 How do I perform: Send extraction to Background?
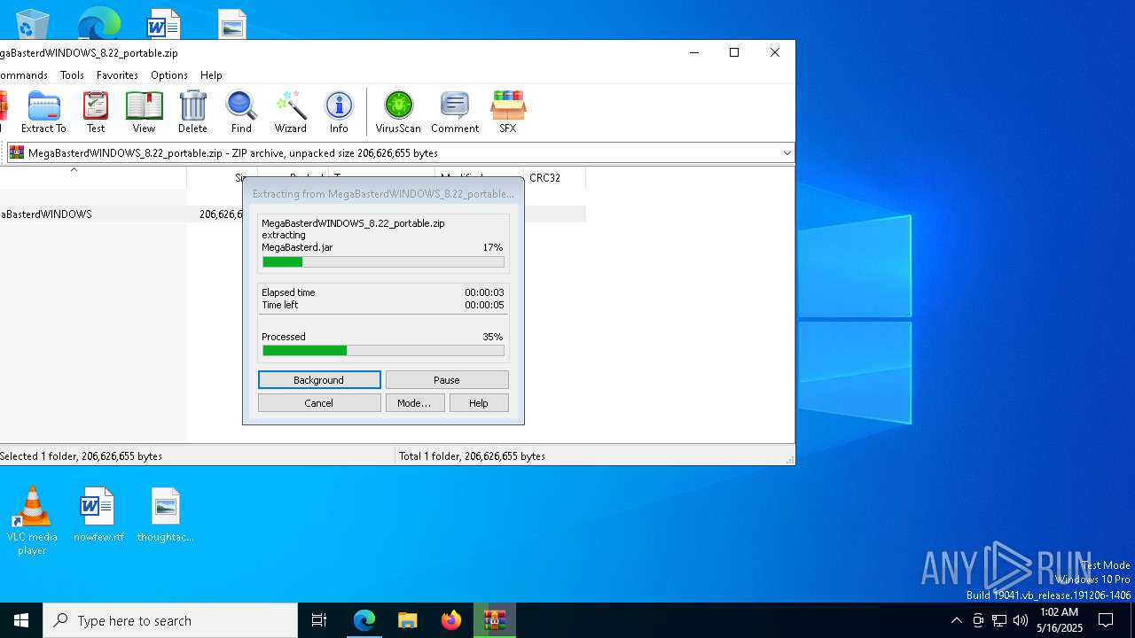tap(319, 379)
